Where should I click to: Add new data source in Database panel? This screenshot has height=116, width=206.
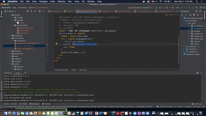click(x=182, y=15)
